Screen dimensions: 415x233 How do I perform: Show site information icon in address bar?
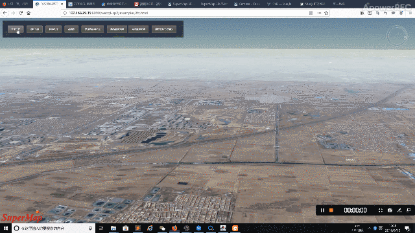[65, 13]
